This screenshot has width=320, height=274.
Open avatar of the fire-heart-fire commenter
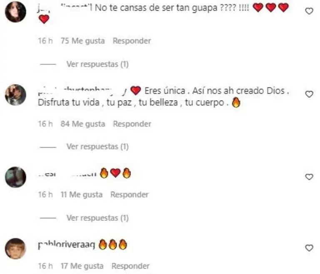coord(15,177)
